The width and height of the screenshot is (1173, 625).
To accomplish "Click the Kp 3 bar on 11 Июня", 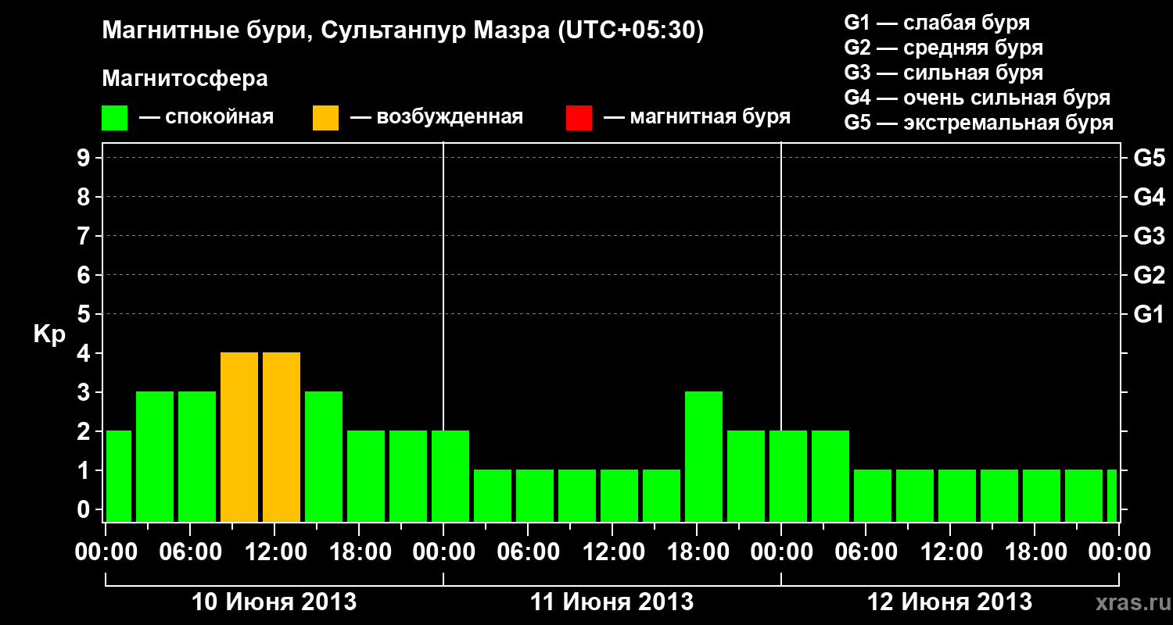I will coord(704,457).
